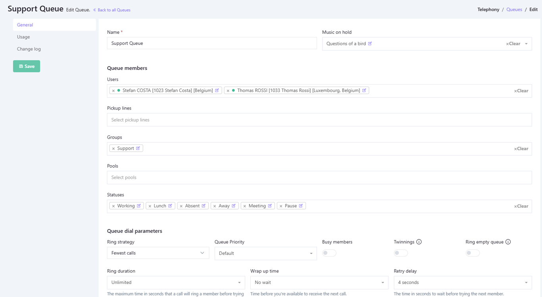Switch to the Usage tab
The image size is (542, 297).
point(23,37)
